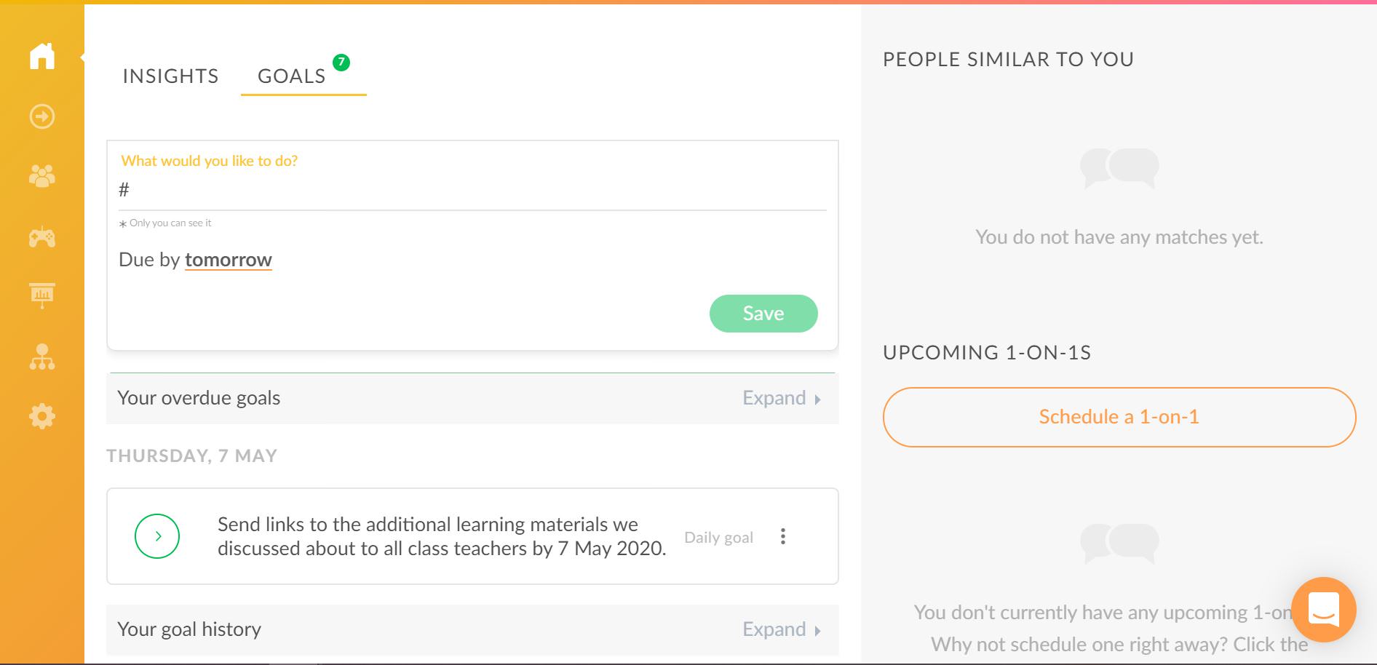Open the orange chat support bubble
Image resolution: width=1377 pixels, height=665 pixels.
tap(1324, 610)
